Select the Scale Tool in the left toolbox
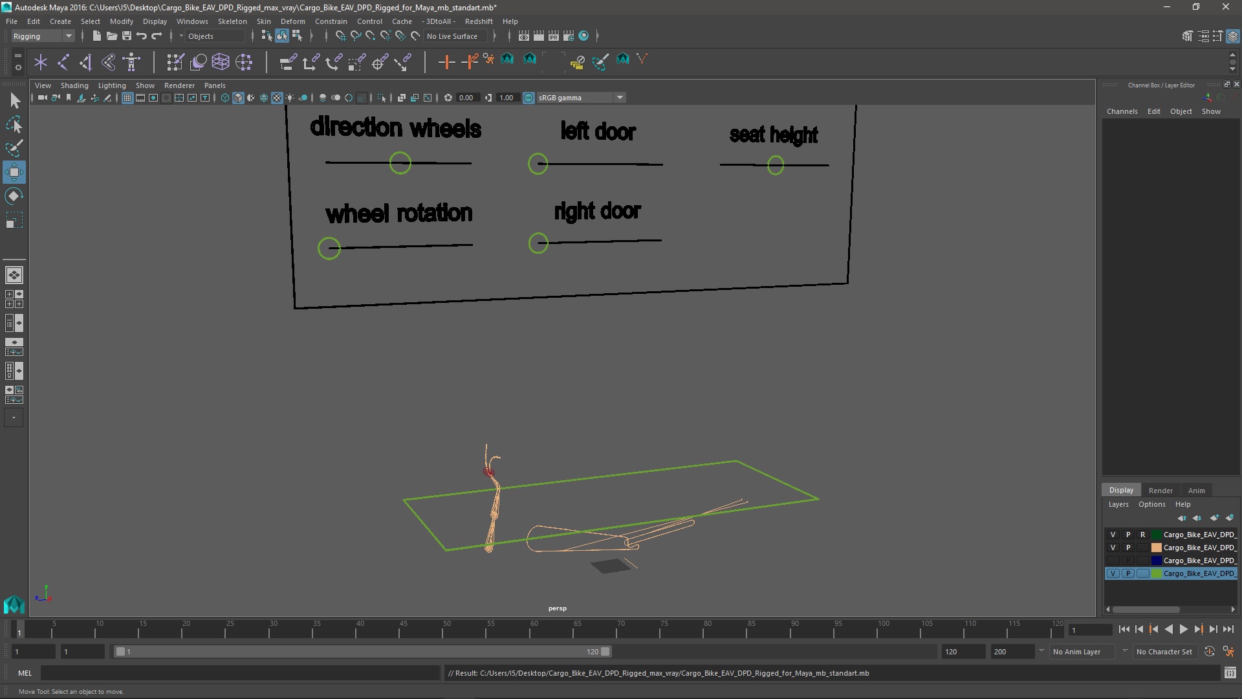This screenshot has height=699, width=1242. click(x=14, y=220)
